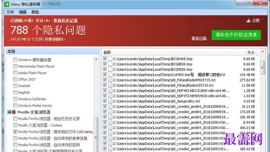Open the 查看历史记录 link

(x=65, y=21)
